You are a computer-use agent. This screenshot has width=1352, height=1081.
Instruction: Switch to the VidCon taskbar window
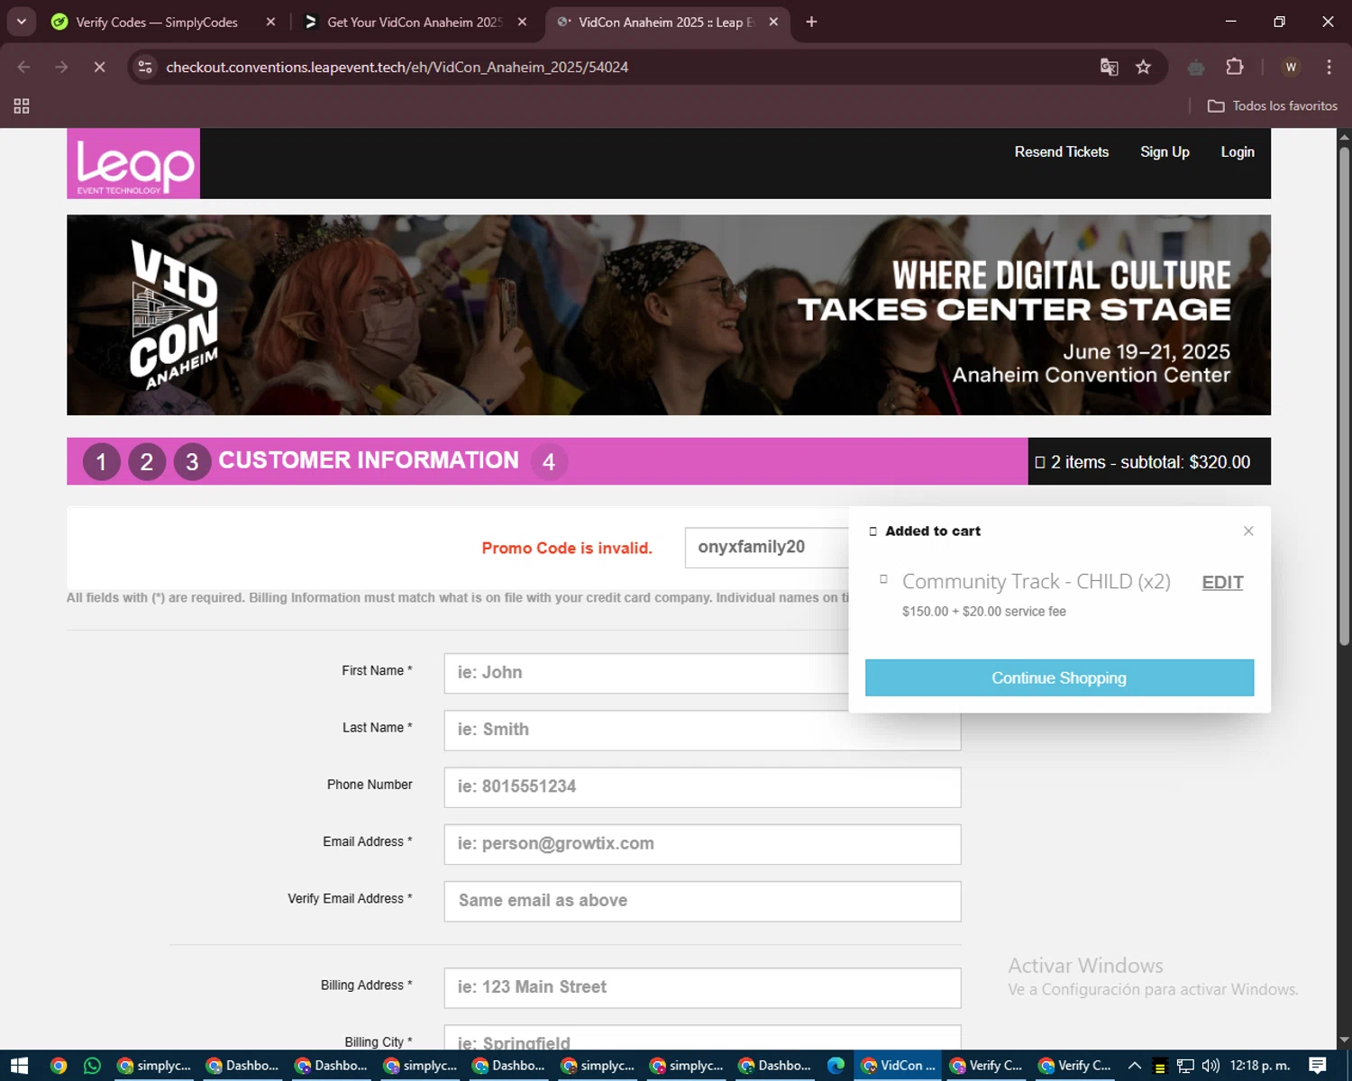pos(899,1066)
